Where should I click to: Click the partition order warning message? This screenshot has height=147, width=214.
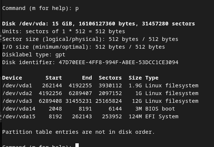[78, 132]
